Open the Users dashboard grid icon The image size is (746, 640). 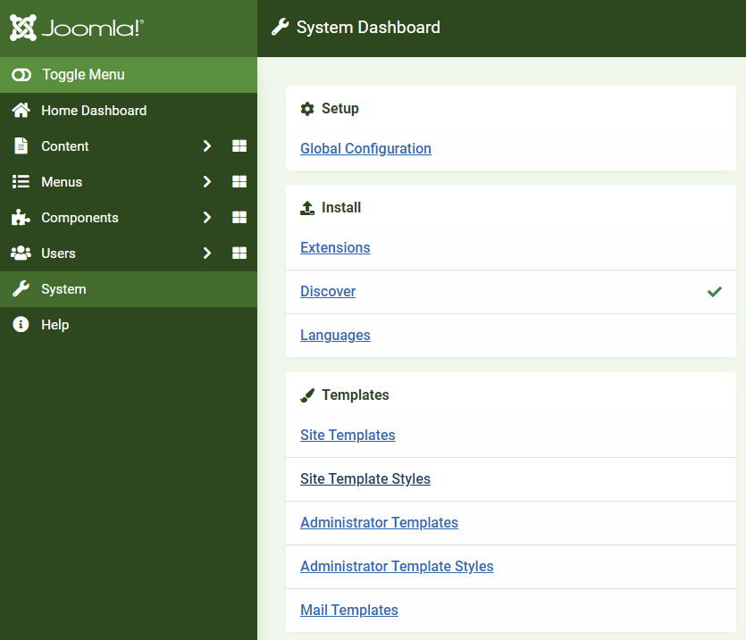tap(239, 253)
